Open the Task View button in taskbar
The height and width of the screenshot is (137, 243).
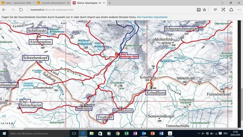coord(74,133)
